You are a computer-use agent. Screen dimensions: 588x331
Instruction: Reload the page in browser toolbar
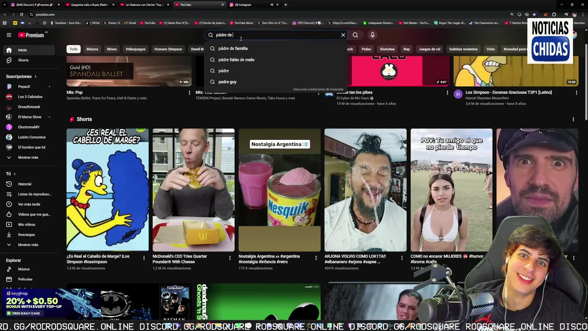pos(21,14)
